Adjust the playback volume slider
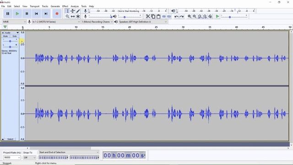The height and width of the screenshot is (165, 293). (x=130, y=17)
